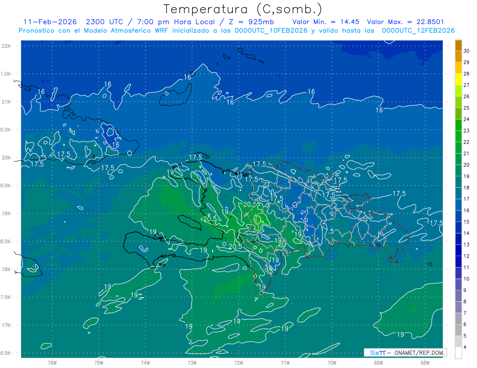Click the '2300 UTC' time label
The width and height of the screenshot is (477, 368).
[105, 22]
